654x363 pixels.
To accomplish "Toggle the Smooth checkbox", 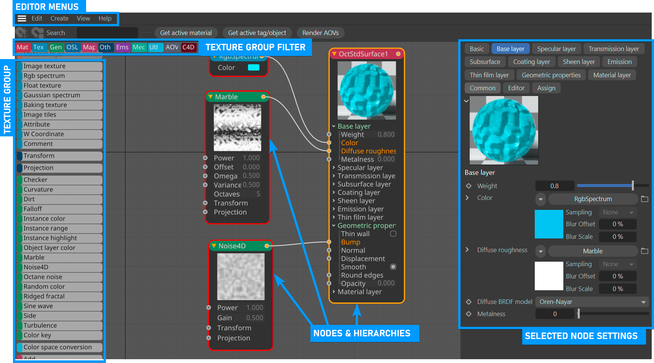I will point(393,267).
